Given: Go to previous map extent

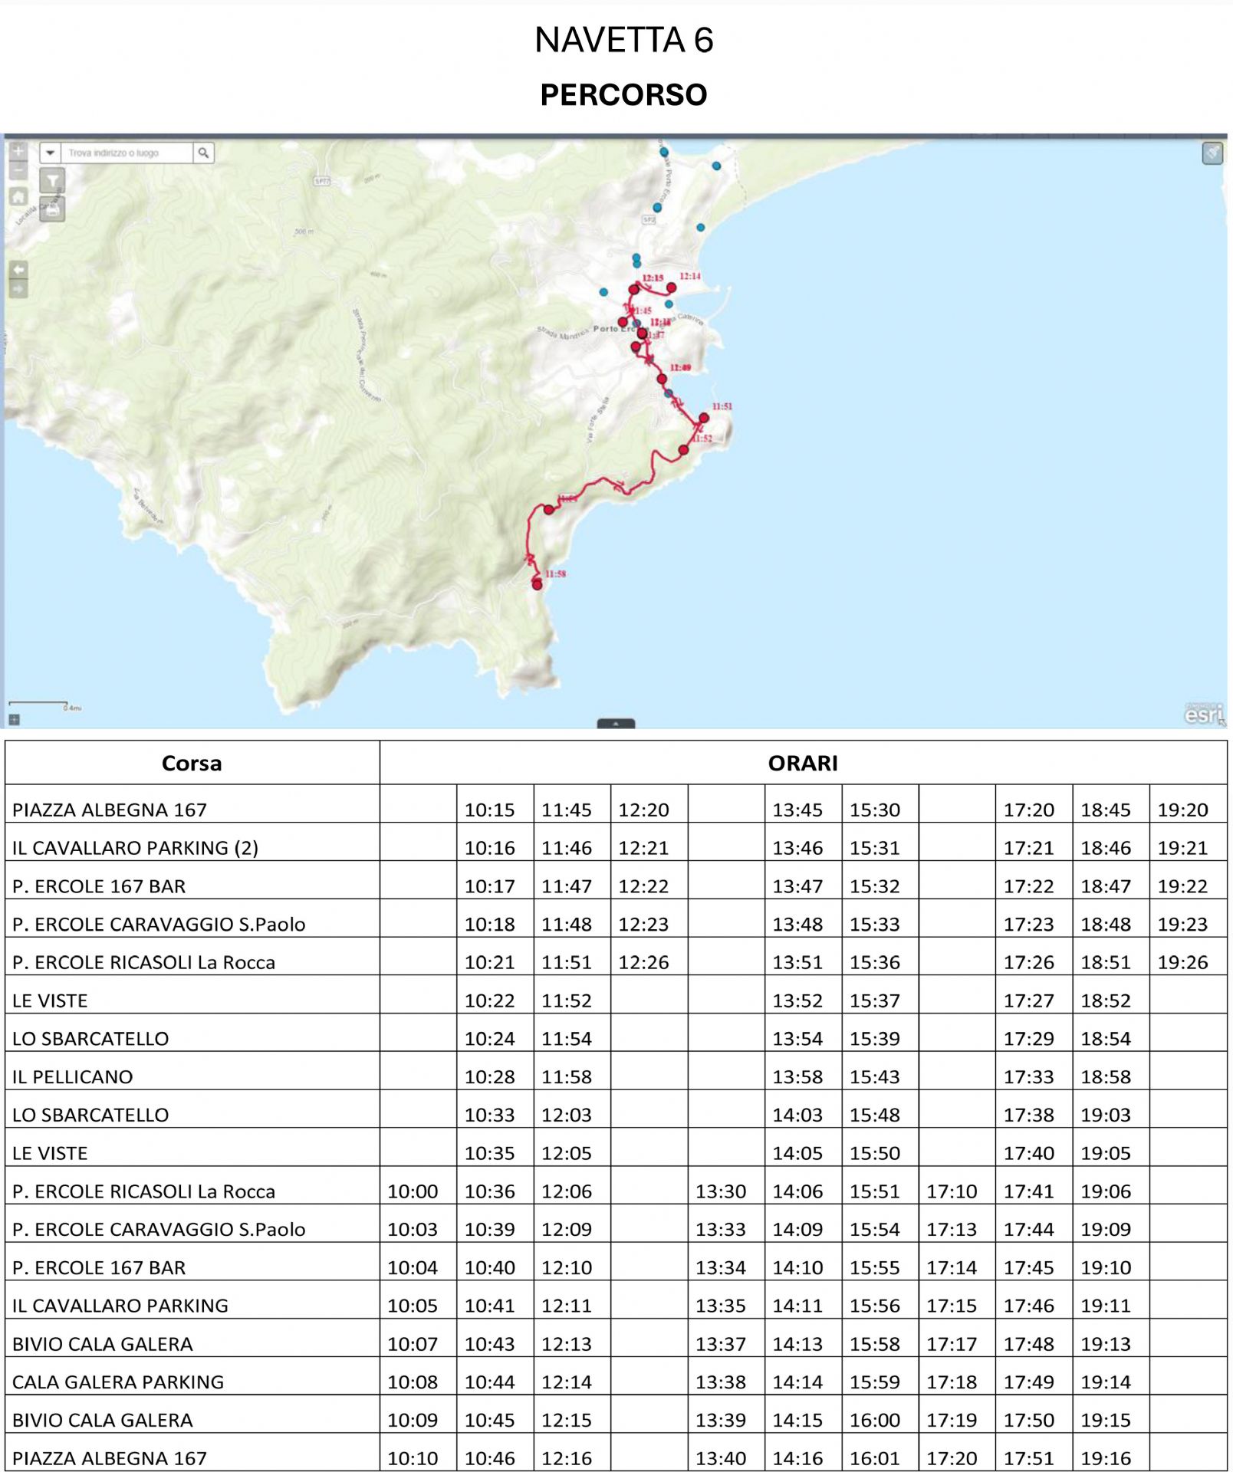Looking at the screenshot, I should [x=18, y=270].
